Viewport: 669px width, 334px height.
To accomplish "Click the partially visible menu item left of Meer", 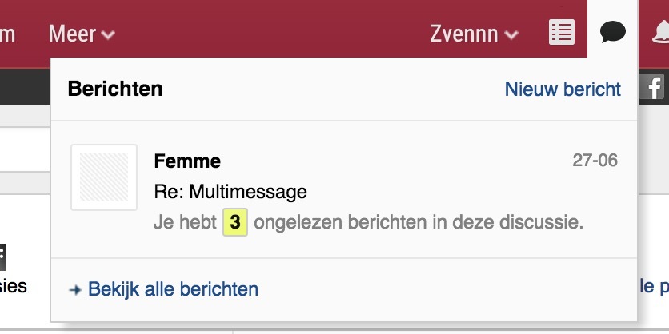I will 7,34.
